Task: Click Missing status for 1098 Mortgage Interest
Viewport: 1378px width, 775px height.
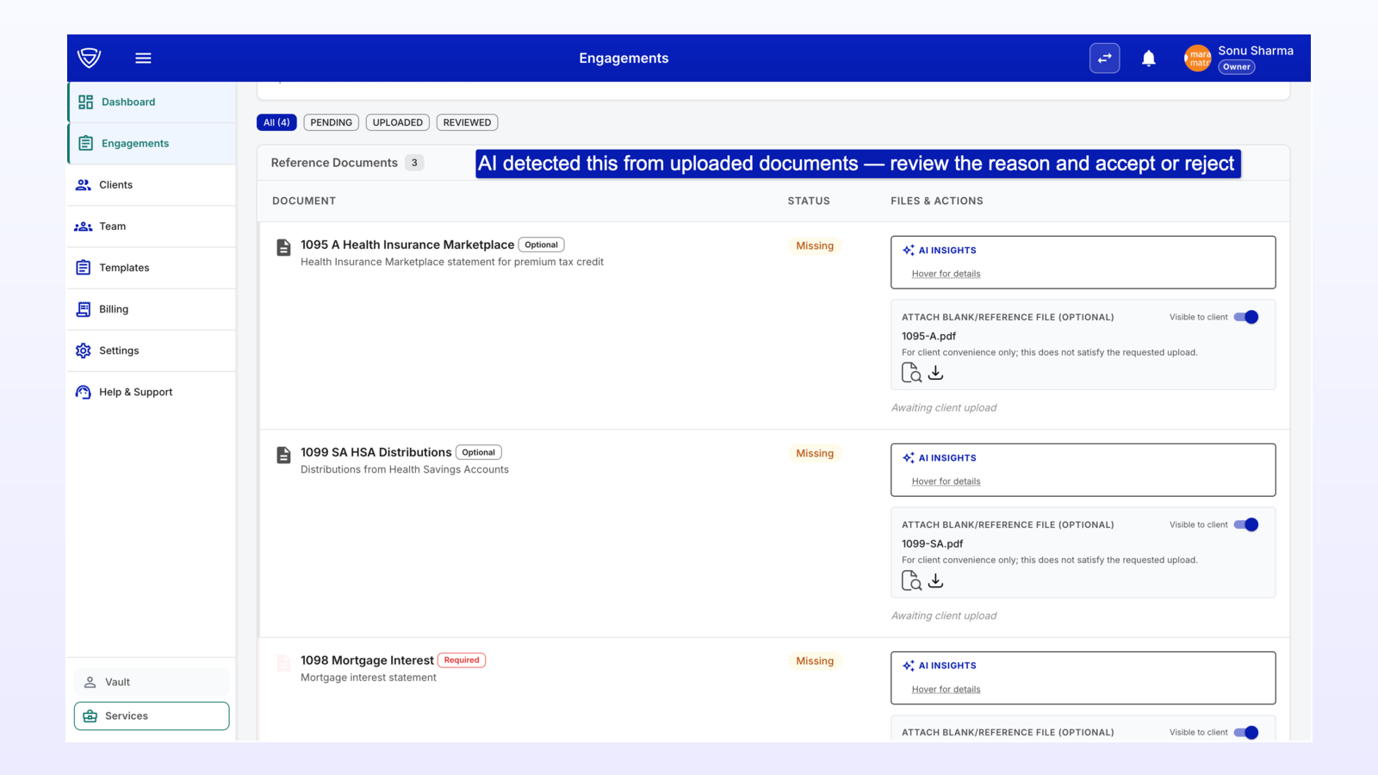Action: [x=815, y=660]
